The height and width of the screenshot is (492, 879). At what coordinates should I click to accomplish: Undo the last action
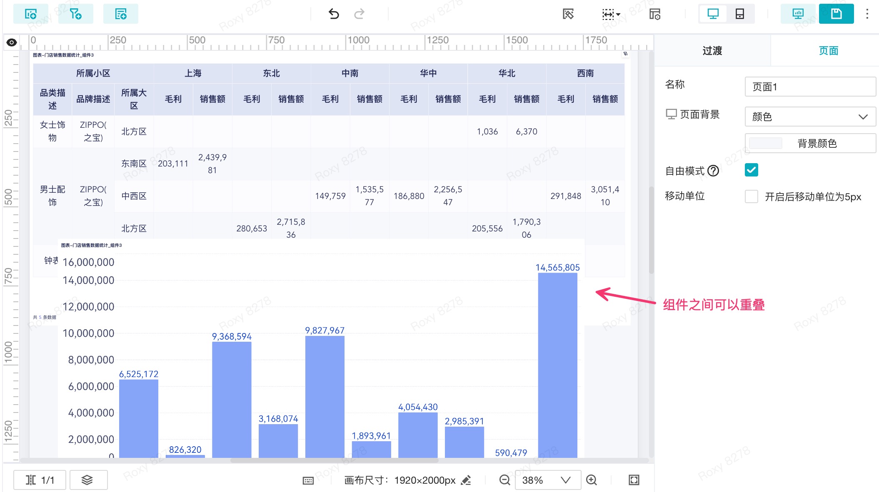click(334, 14)
